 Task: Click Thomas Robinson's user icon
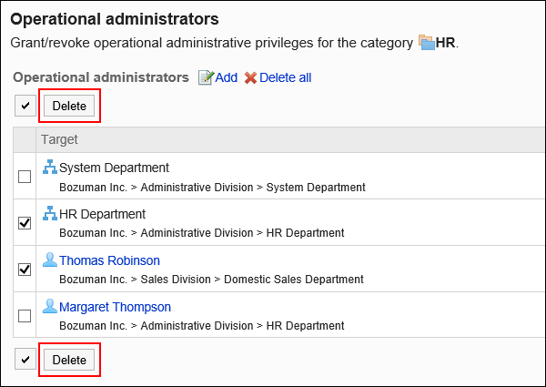click(50, 260)
